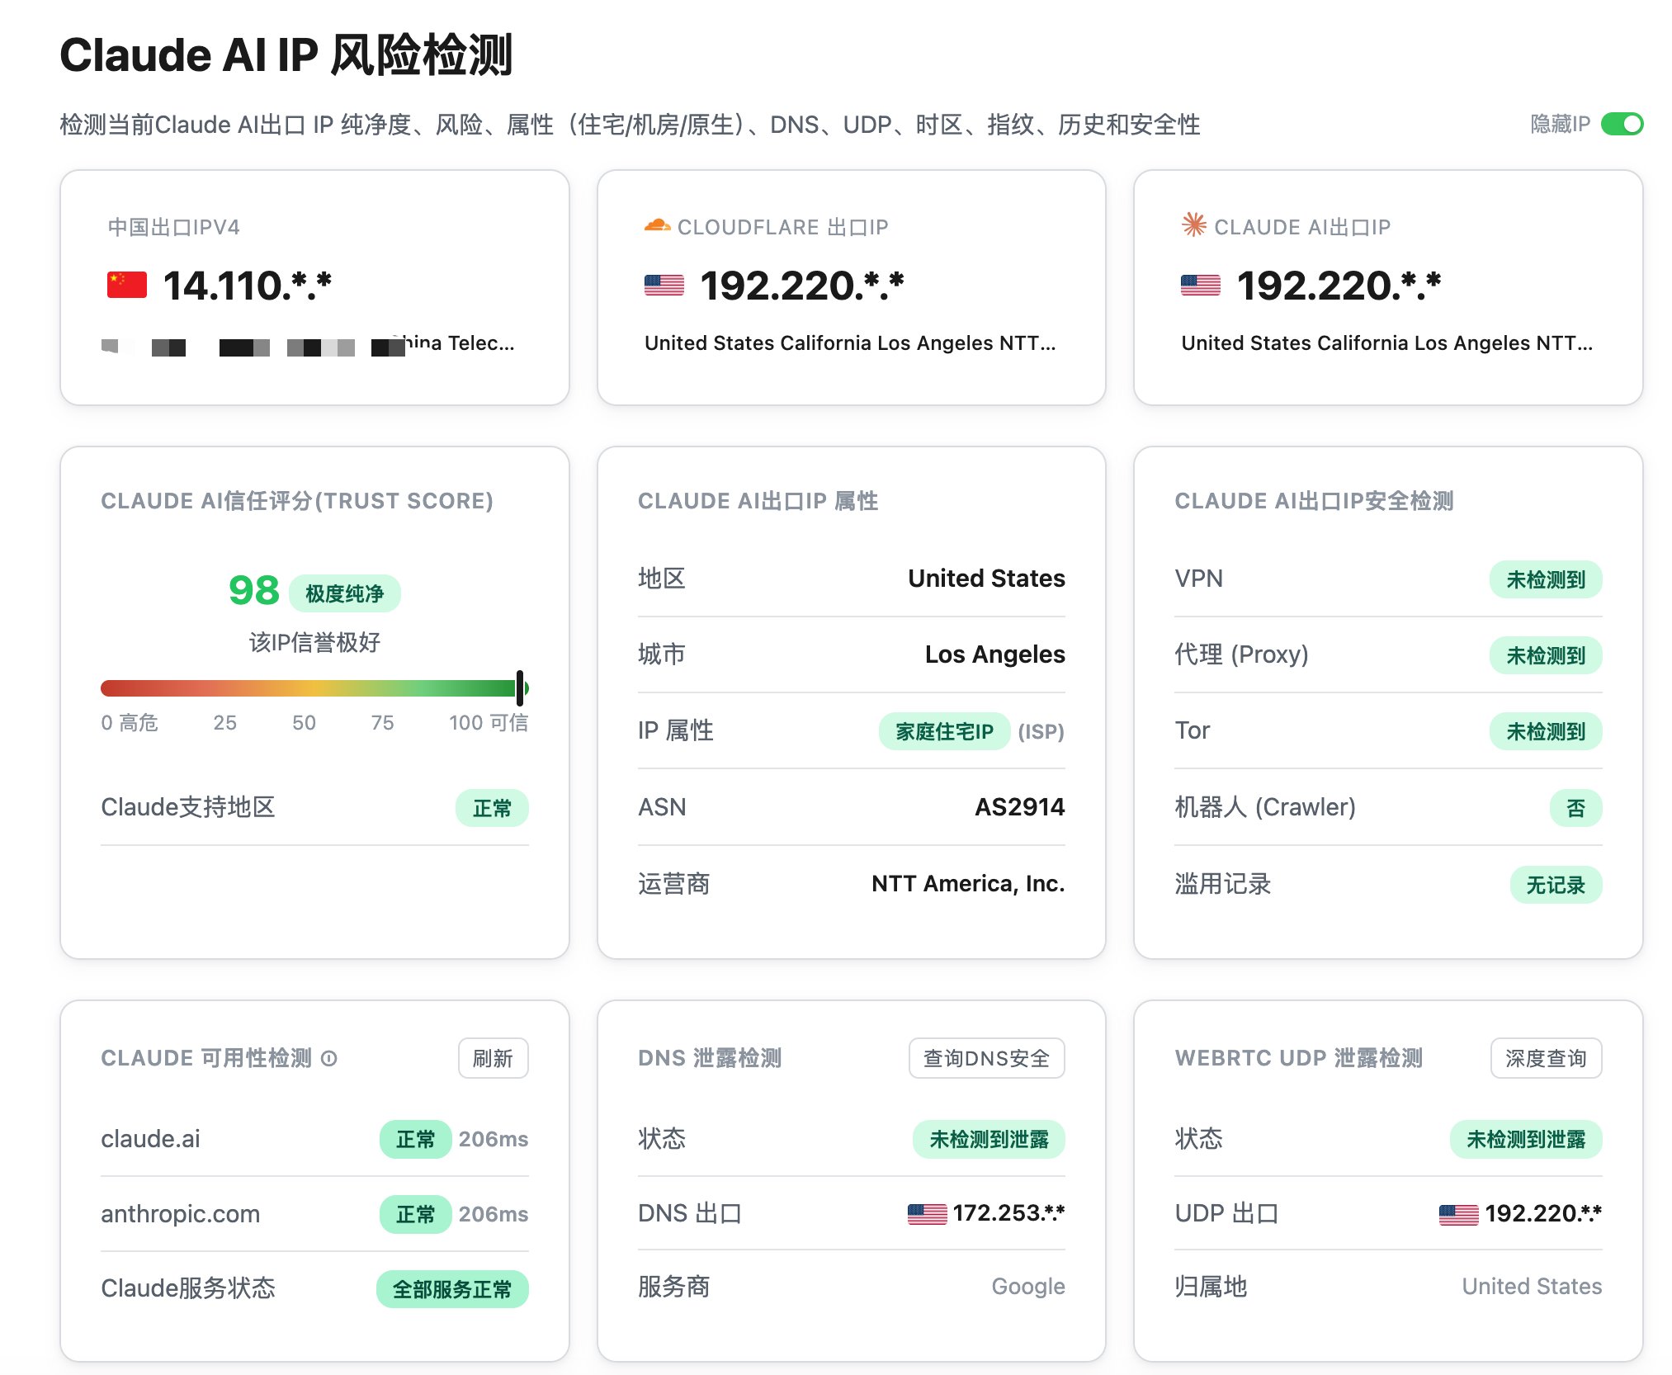Click the Claude AI starburst logo icon

(1193, 224)
